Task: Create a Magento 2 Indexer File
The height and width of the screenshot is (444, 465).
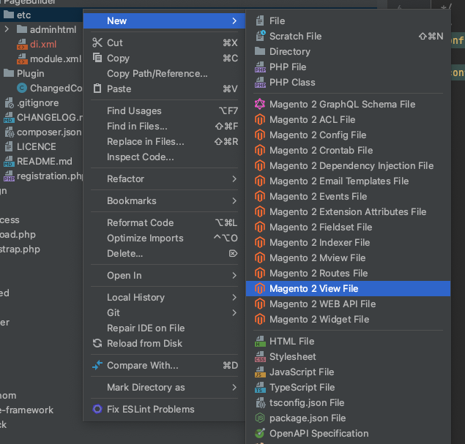Action: coord(348,243)
